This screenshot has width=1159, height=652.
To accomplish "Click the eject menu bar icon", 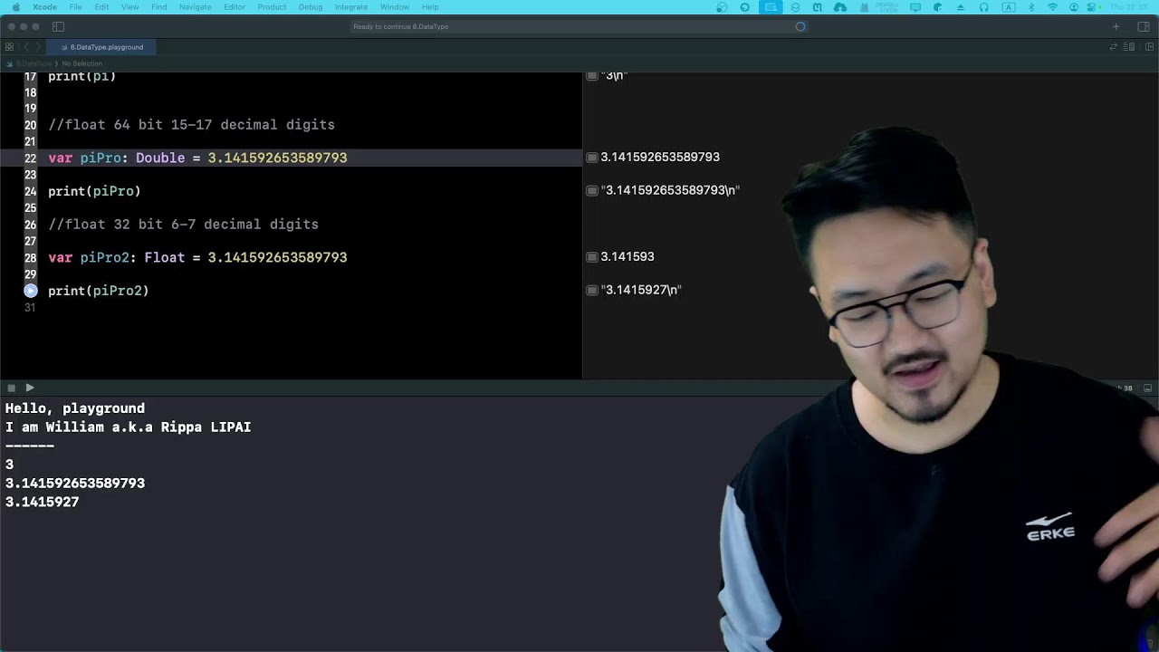I will pos(961,7).
